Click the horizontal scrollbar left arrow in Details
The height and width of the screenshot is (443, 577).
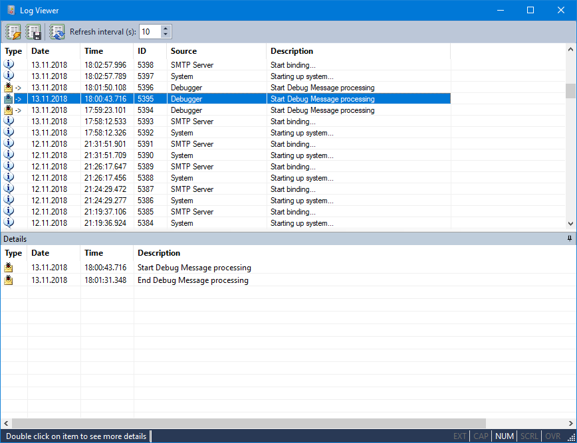click(6, 424)
